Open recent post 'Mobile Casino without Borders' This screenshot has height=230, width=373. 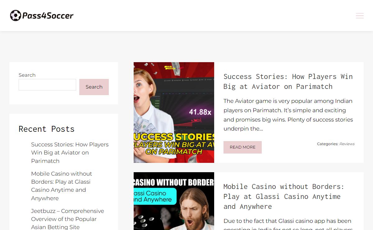(x=62, y=186)
